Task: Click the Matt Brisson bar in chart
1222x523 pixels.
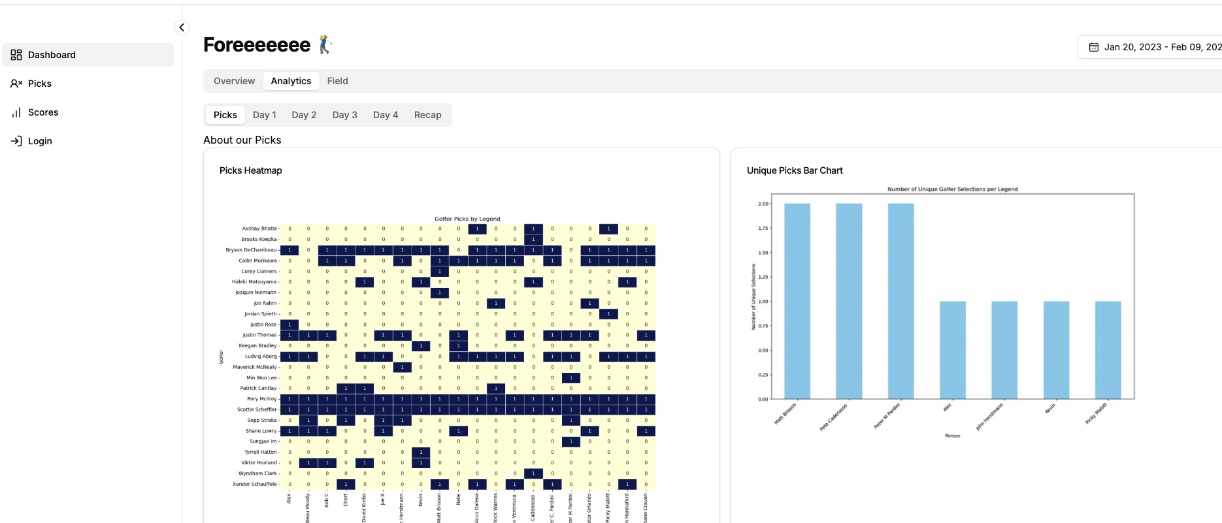Action: pos(797,300)
